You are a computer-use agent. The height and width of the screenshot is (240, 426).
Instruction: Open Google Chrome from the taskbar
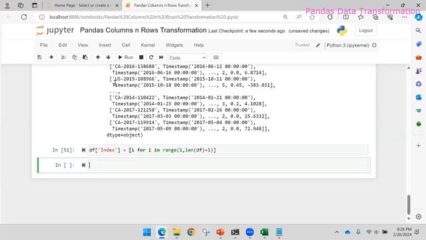tap(191, 232)
